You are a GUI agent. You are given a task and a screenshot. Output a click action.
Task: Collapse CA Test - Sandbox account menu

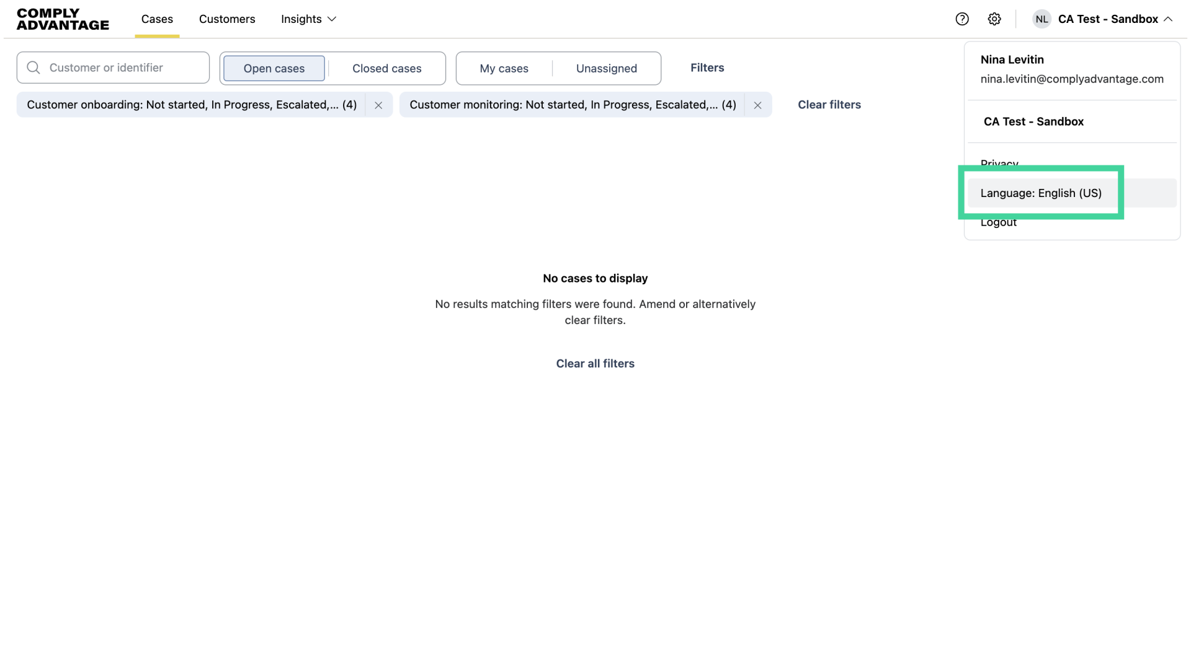pyautogui.click(x=1108, y=19)
